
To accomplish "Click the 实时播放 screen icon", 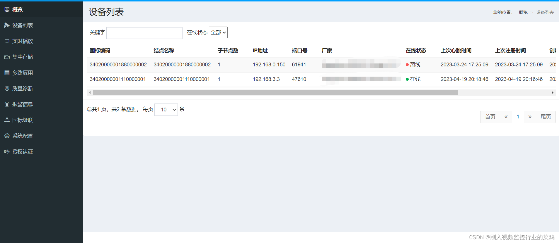I will point(7,41).
